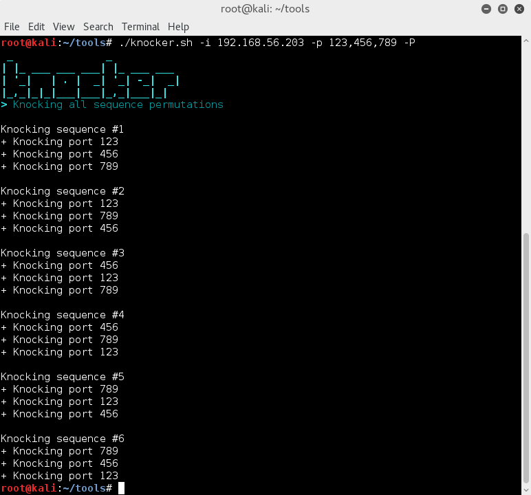Maximize the terminal window
The height and width of the screenshot is (495, 531).
coord(503,9)
